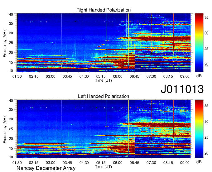This screenshot has height=172, width=212.
Task: Click the "05:15" tick under Left Handed plot
Action: tap(101, 163)
